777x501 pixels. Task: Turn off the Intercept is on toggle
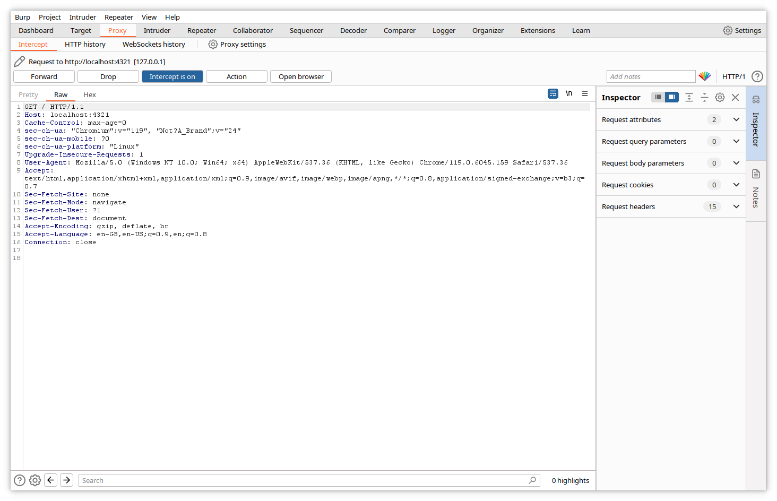(x=172, y=77)
